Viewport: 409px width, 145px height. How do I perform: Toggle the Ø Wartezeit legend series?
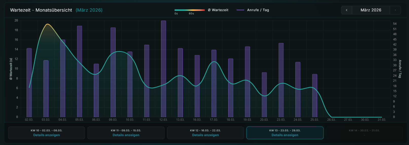tap(218, 10)
